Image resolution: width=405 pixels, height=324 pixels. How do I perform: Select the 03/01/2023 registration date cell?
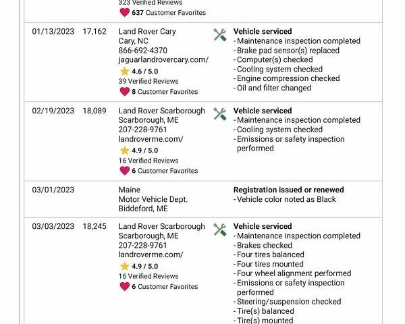53,190
